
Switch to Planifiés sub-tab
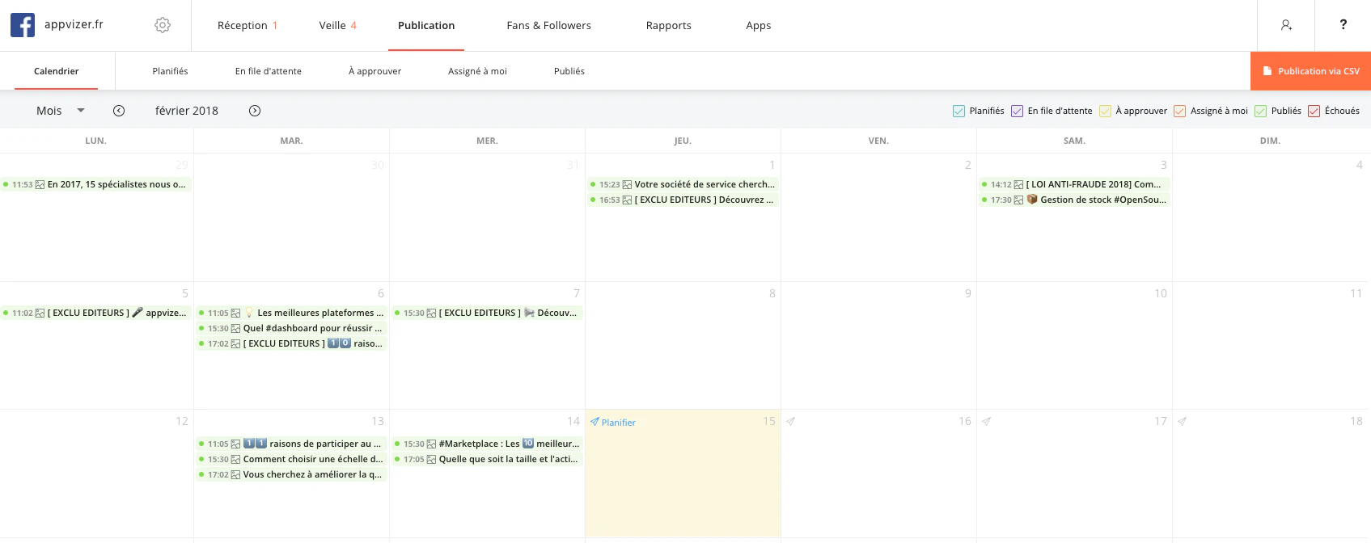170,71
